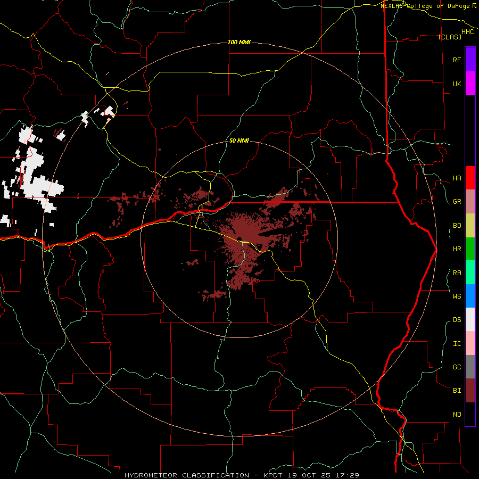Select the BD yellow legend swatch

coord(470,226)
